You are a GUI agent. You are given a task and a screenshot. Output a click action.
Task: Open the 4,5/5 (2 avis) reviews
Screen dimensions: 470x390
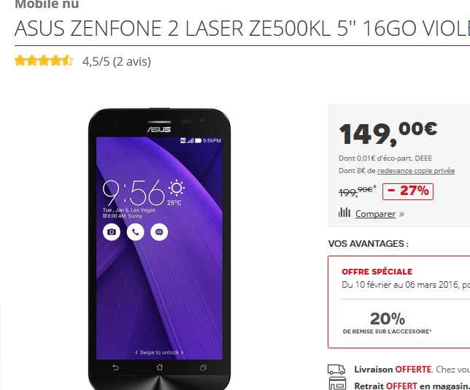click(117, 61)
